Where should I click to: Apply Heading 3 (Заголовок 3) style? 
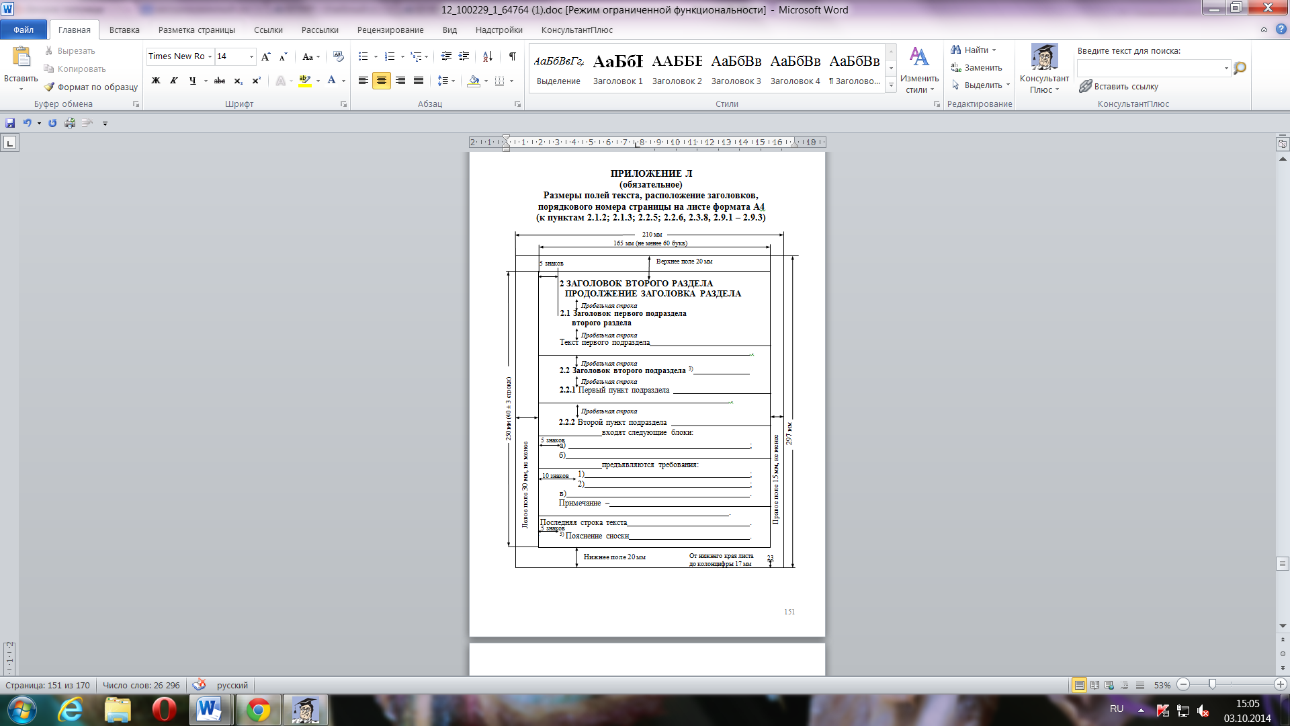coord(736,69)
